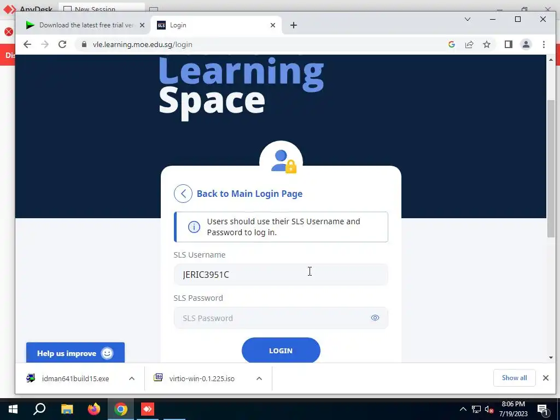Image resolution: width=560 pixels, height=420 pixels.
Task: Click the scrollbar up arrow
Action: [551, 60]
